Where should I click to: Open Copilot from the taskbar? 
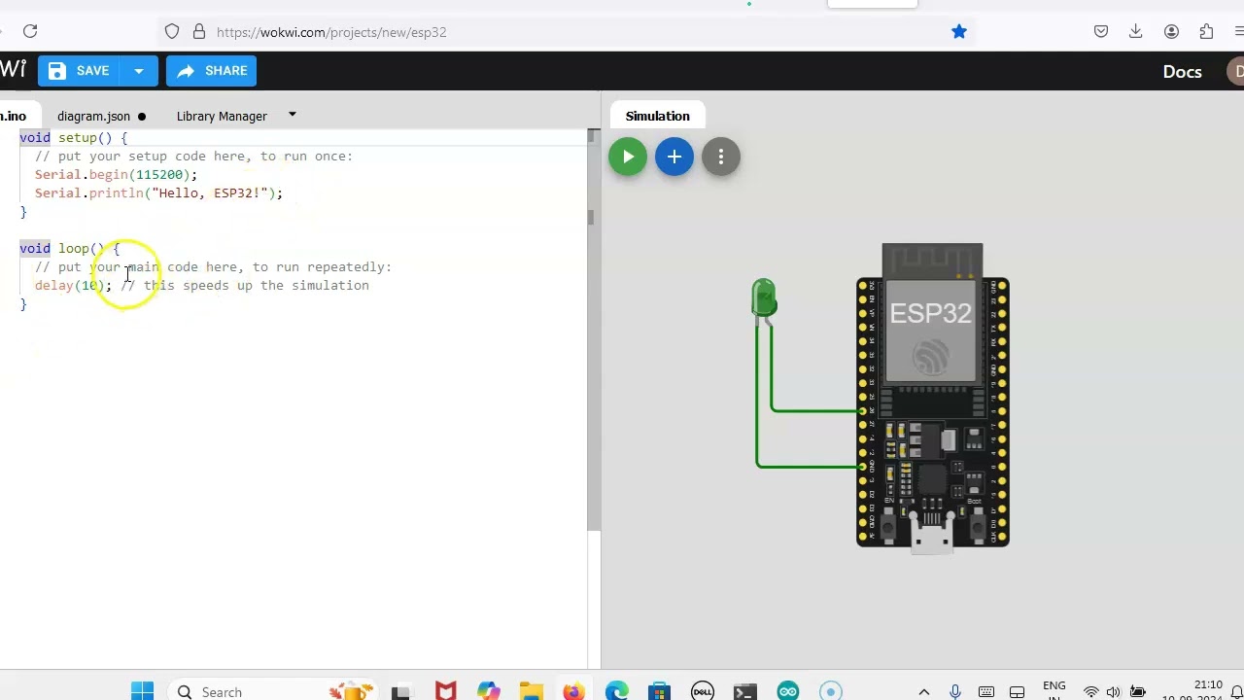(x=488, y=691)
